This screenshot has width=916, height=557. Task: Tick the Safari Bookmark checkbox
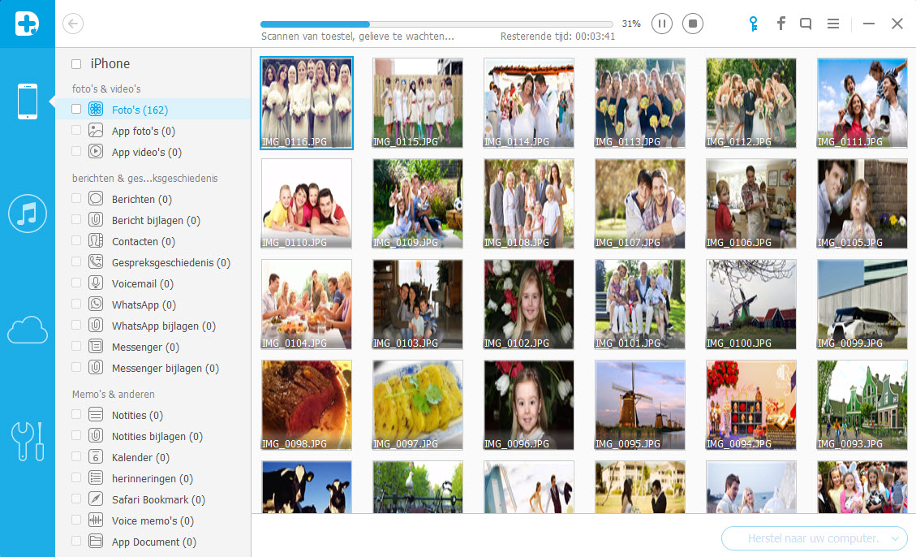coord(76,499)
